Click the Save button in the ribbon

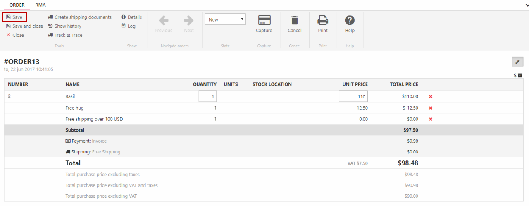point(14,17)
